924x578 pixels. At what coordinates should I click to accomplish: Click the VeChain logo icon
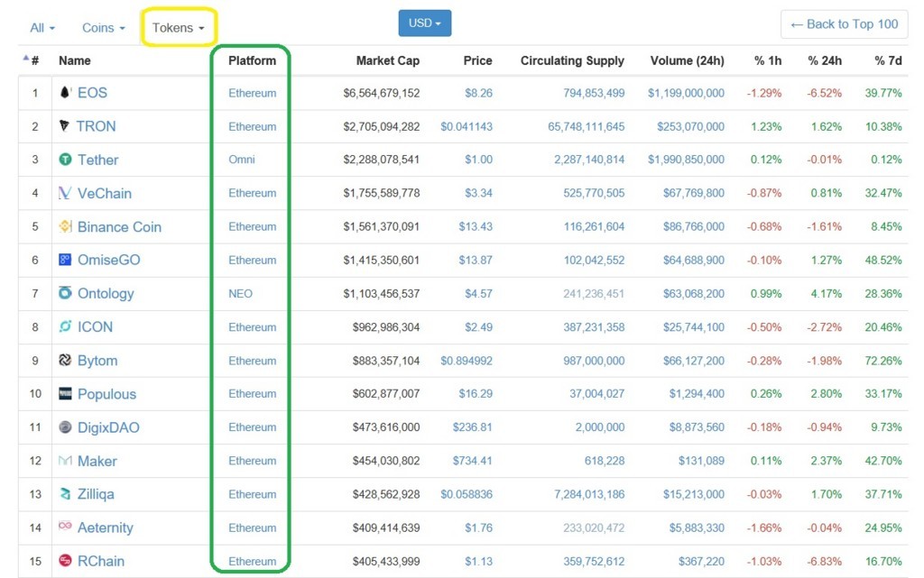pos(65,193)
